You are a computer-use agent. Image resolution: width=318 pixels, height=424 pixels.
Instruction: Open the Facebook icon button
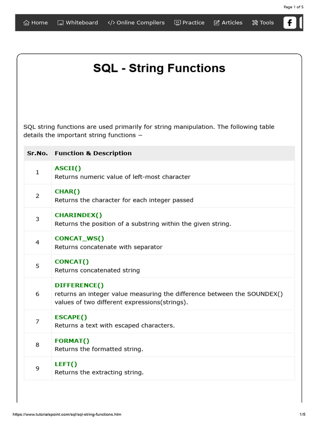click(289, 23)
